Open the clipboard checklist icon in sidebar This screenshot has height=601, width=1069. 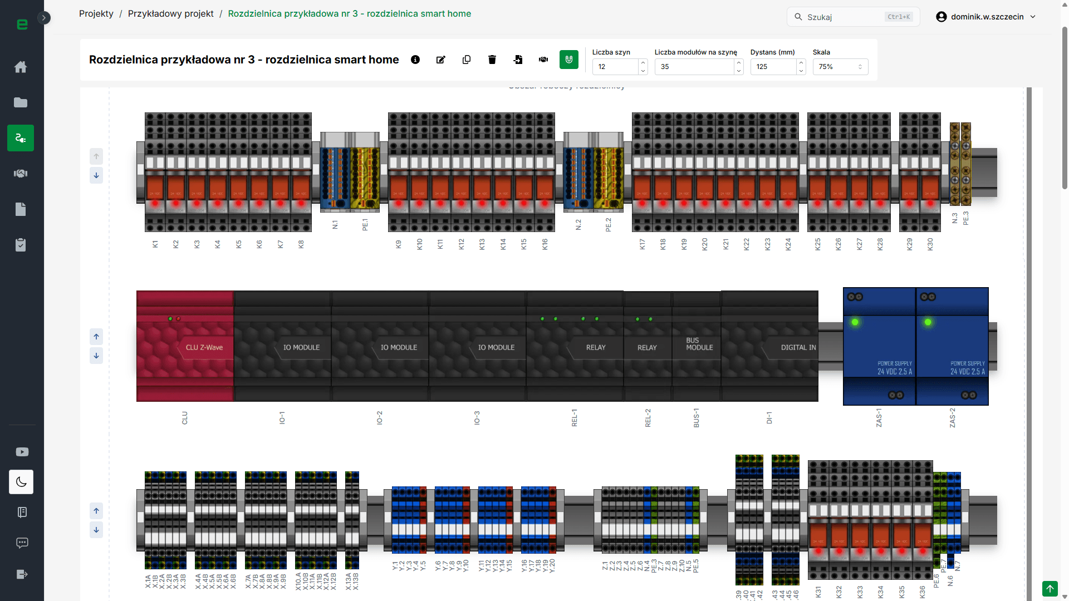[x=21, y=245]
